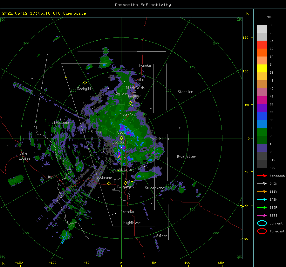Screen dimensions: 286x267
Task: Click the 22JP legend text
Action: pyautogui.click(x=273, y=207)
